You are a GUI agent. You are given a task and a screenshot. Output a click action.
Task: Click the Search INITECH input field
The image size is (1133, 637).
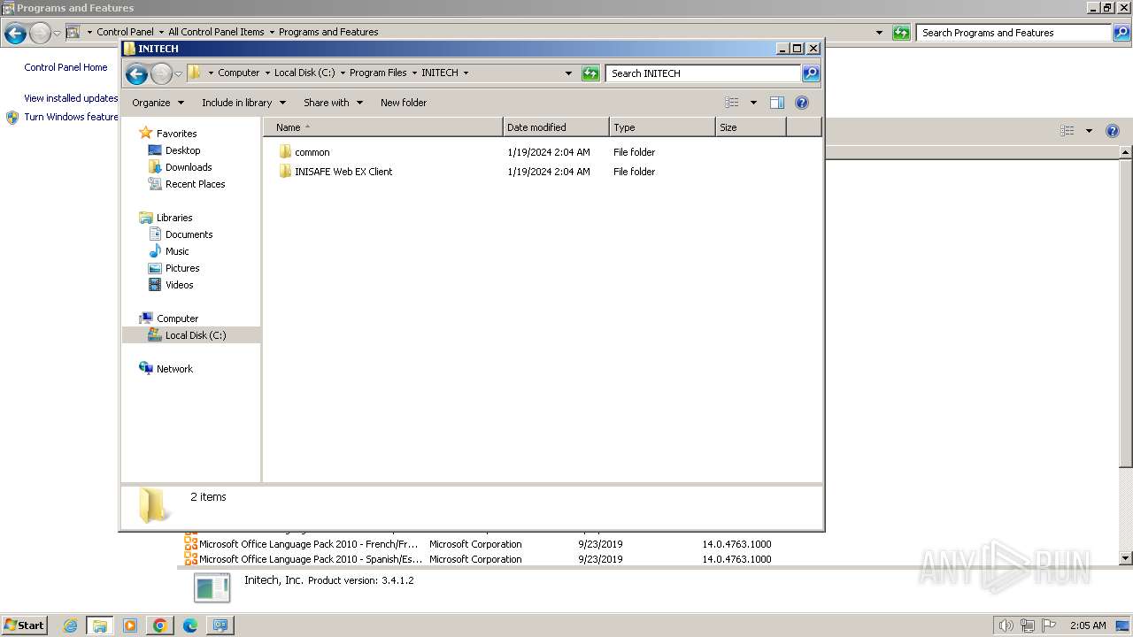coord(704,73)
